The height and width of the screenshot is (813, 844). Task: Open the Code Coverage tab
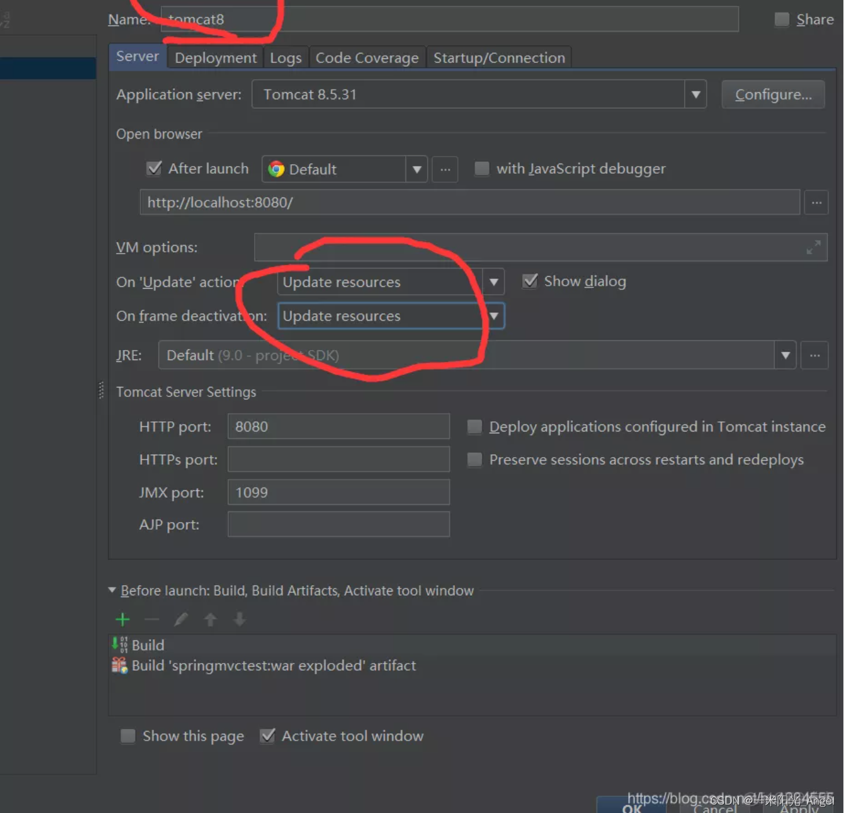click(367, 58)
